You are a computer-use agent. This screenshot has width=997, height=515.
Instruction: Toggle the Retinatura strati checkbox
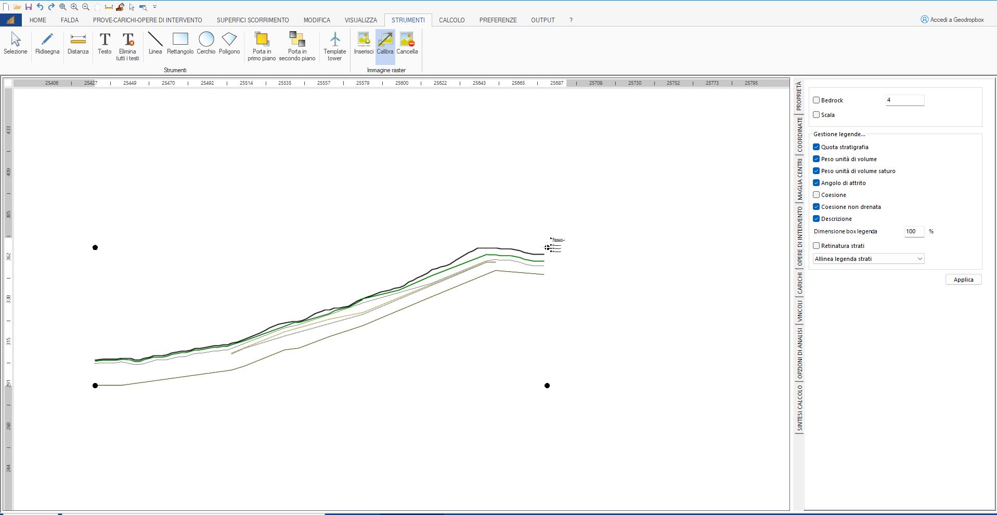point(817,246)
